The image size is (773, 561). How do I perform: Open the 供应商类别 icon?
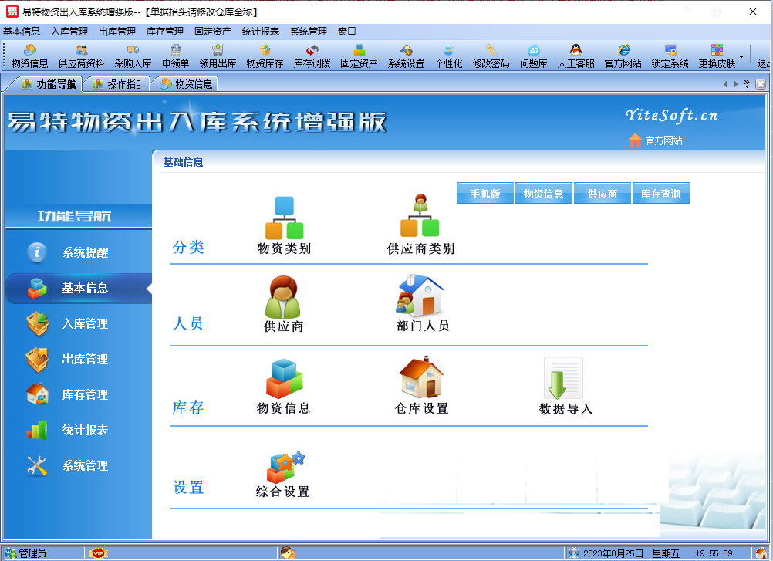(420, 225)
